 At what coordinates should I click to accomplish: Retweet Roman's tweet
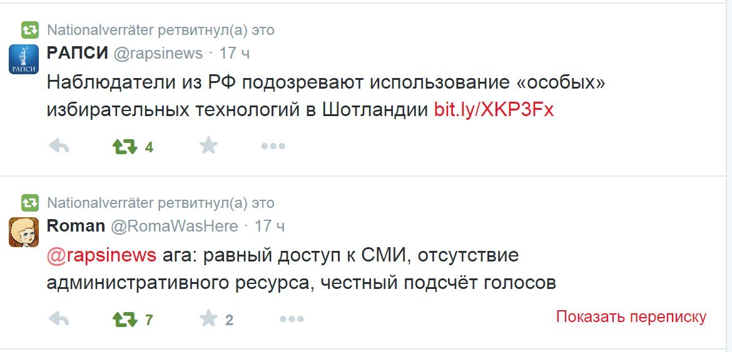(x=125, y=320)
